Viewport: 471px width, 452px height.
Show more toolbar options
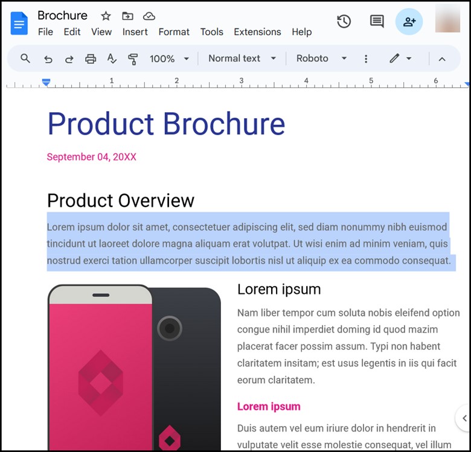(366, 59)
